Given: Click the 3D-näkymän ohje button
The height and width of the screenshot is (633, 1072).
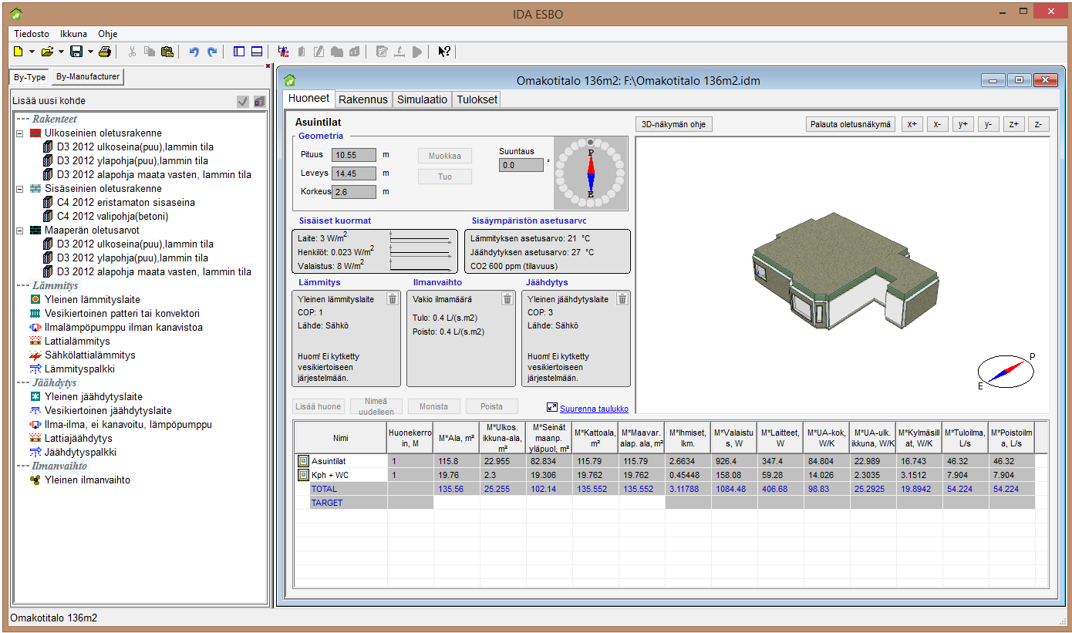Looking at the screenshot, I should [x=673, y=124].
